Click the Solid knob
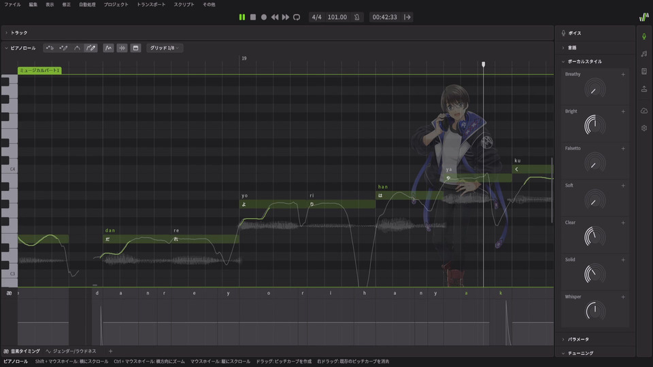Image resolution: width=653 pixels, height=367 pixels. point(595,273)
